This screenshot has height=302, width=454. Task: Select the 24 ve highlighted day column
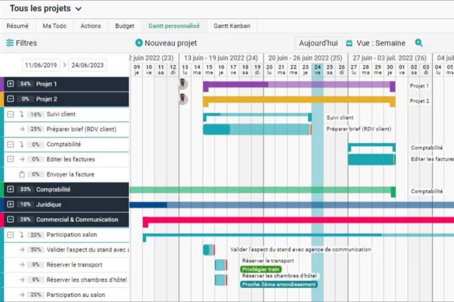pos(317,70)
